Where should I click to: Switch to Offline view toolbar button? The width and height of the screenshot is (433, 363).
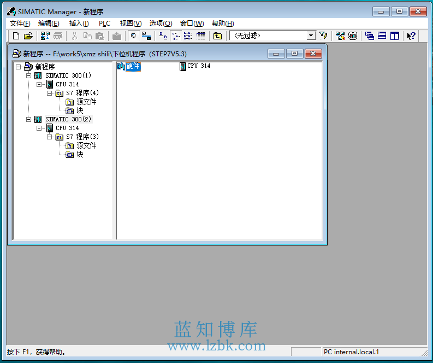point(134,36)
